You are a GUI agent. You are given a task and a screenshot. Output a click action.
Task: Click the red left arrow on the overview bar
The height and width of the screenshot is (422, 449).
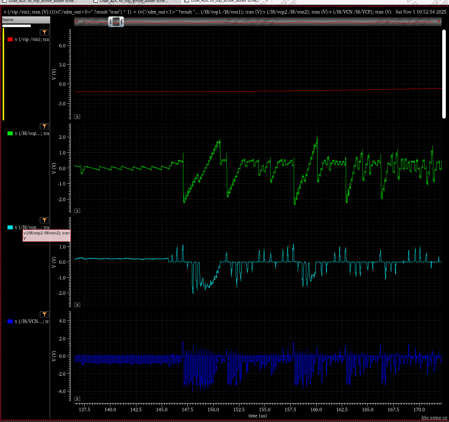[77, 22]
